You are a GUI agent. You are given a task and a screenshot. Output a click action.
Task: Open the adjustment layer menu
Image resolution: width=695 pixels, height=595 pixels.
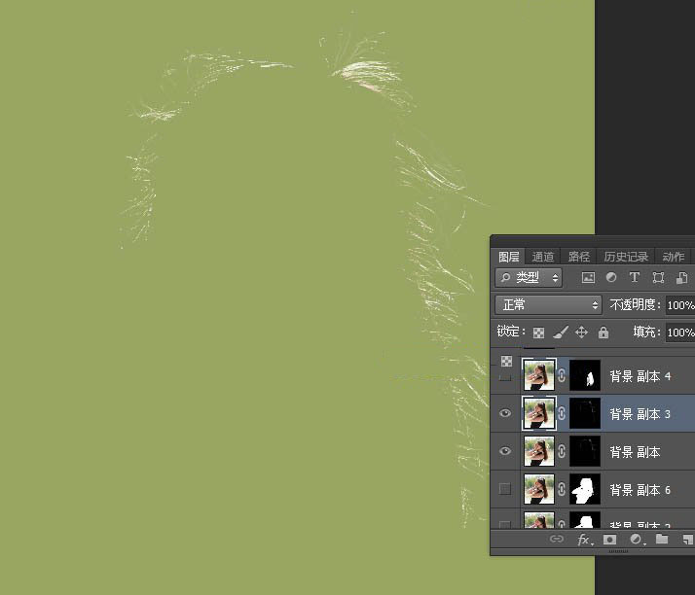[x=636, y=539]
